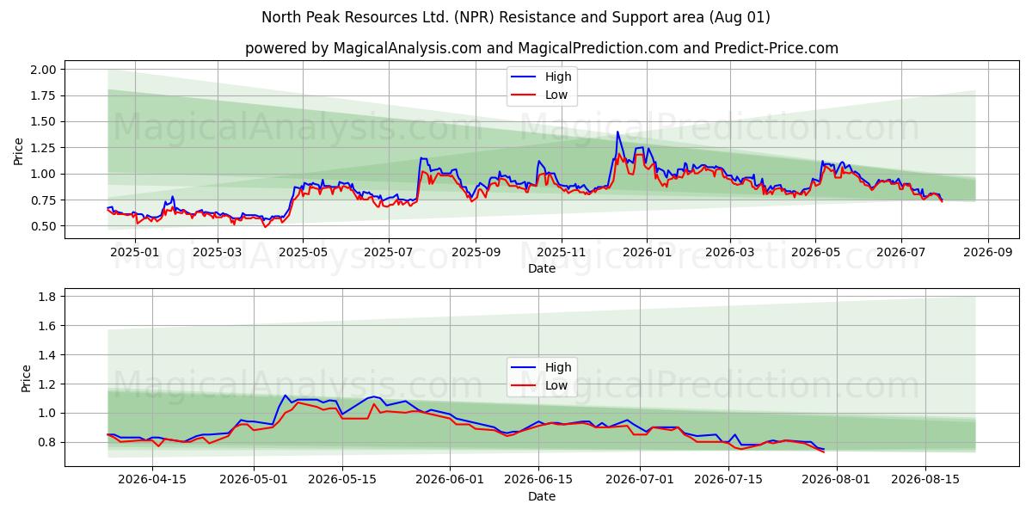Click the 0.75 price tick in top chart
The image size is (1032, 516).
coord(44,200)
